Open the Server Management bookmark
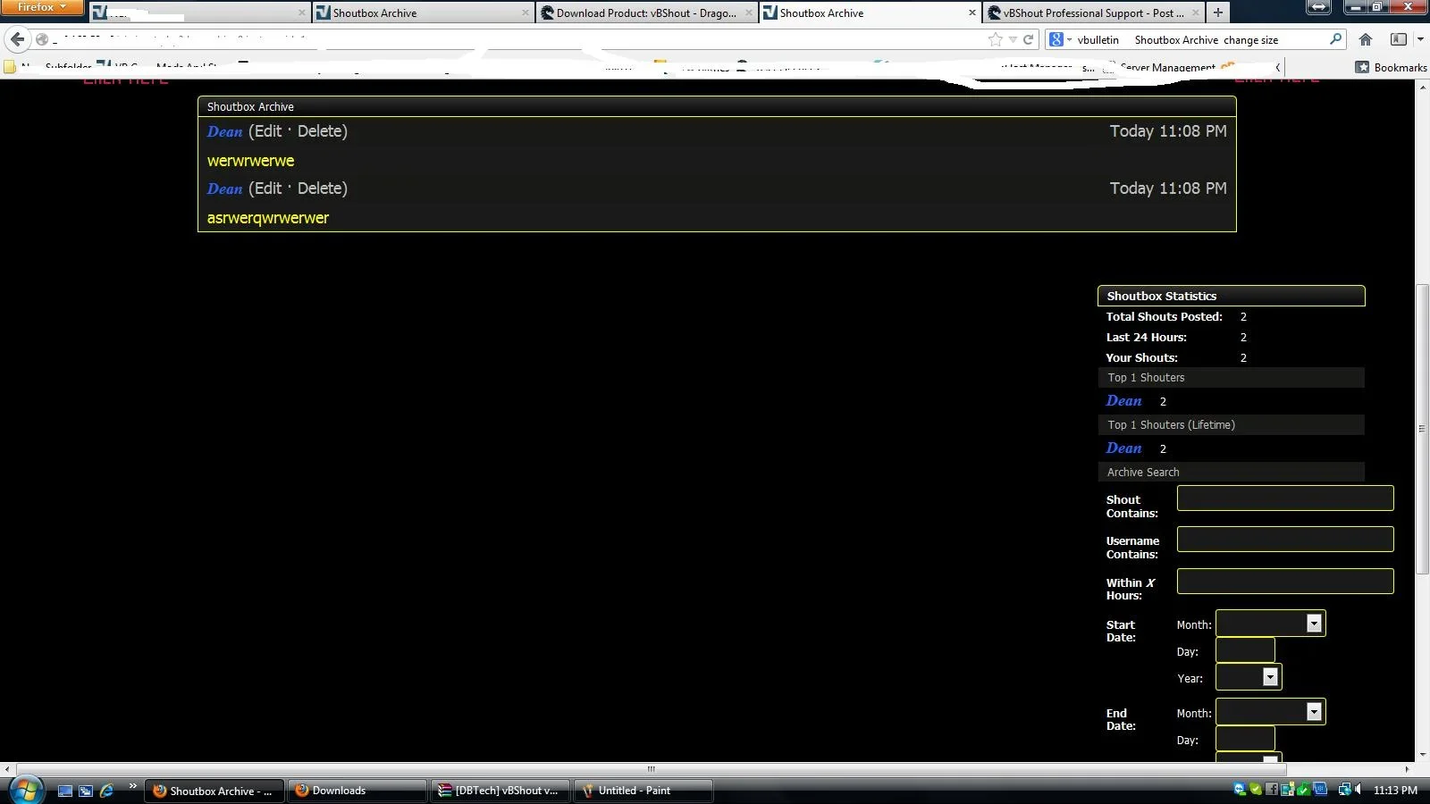 pyautogui.click(x=1166, y=68)
